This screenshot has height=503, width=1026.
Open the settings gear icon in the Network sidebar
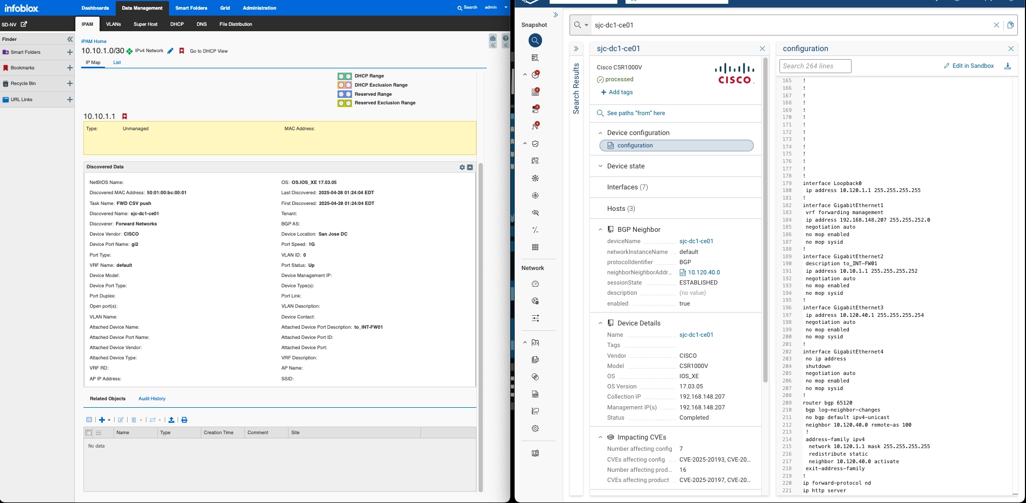tap(535, 428)
